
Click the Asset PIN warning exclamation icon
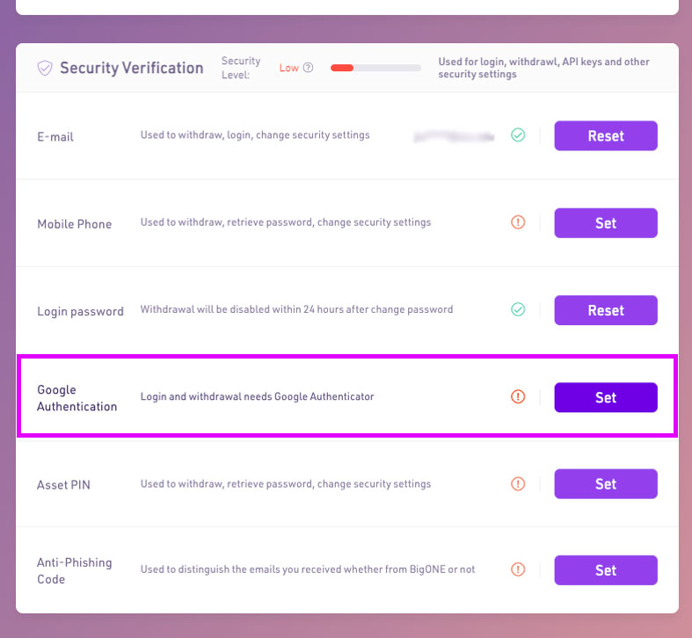tap(518, 483)
